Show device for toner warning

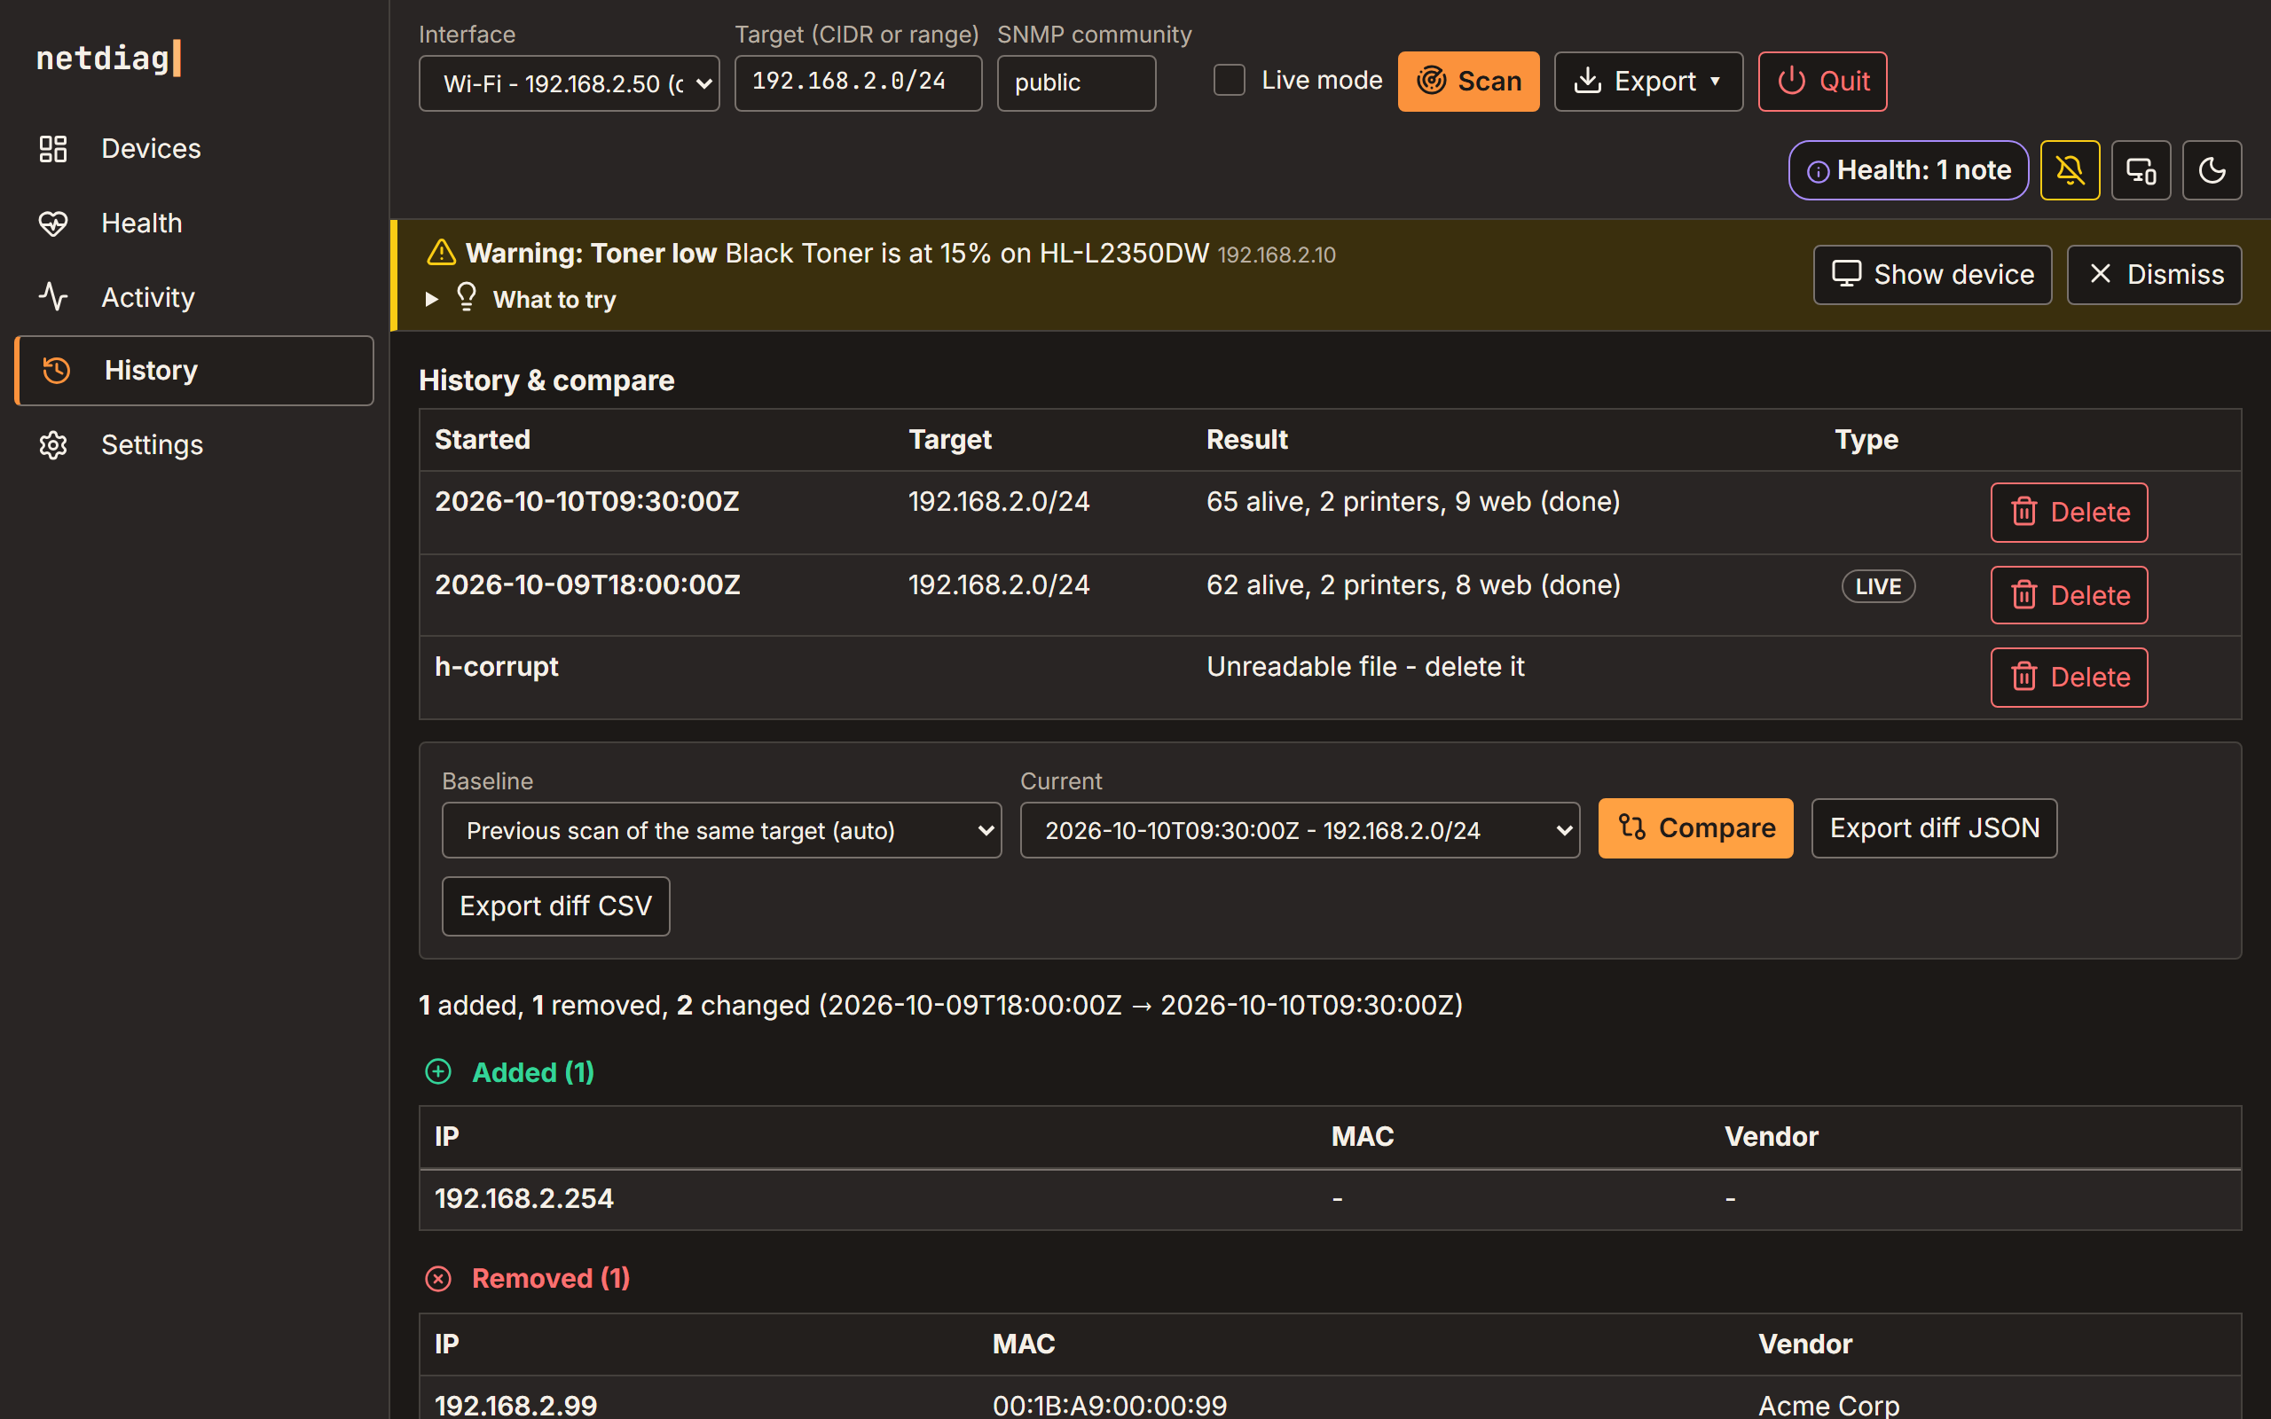1932,274
